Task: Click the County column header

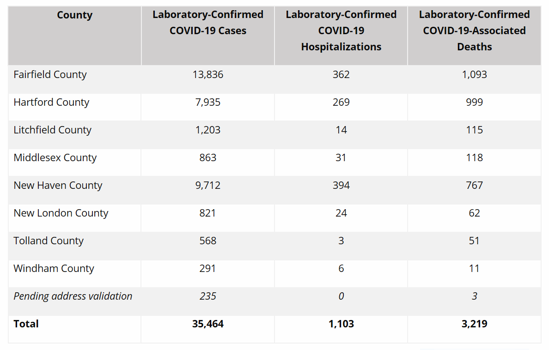Action: [x=74, y=15]
